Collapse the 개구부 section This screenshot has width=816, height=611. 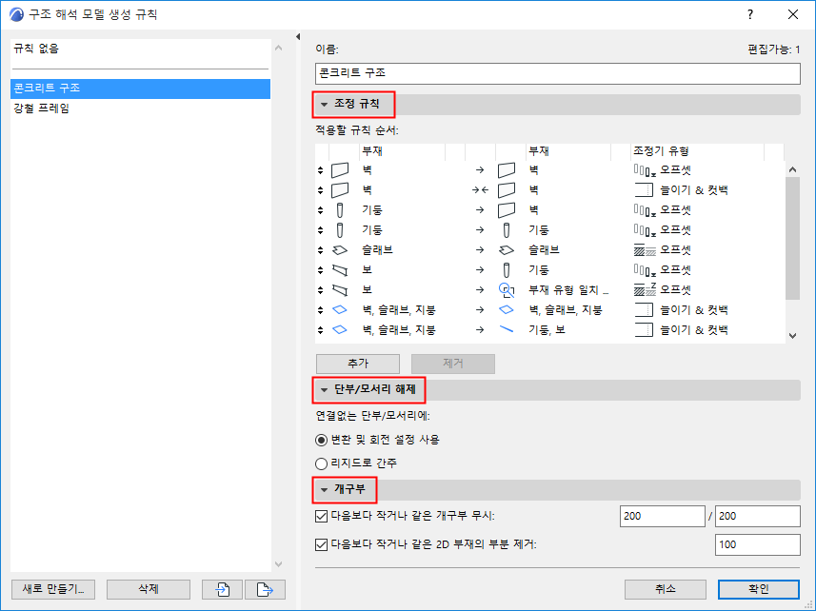click(325, 489)
